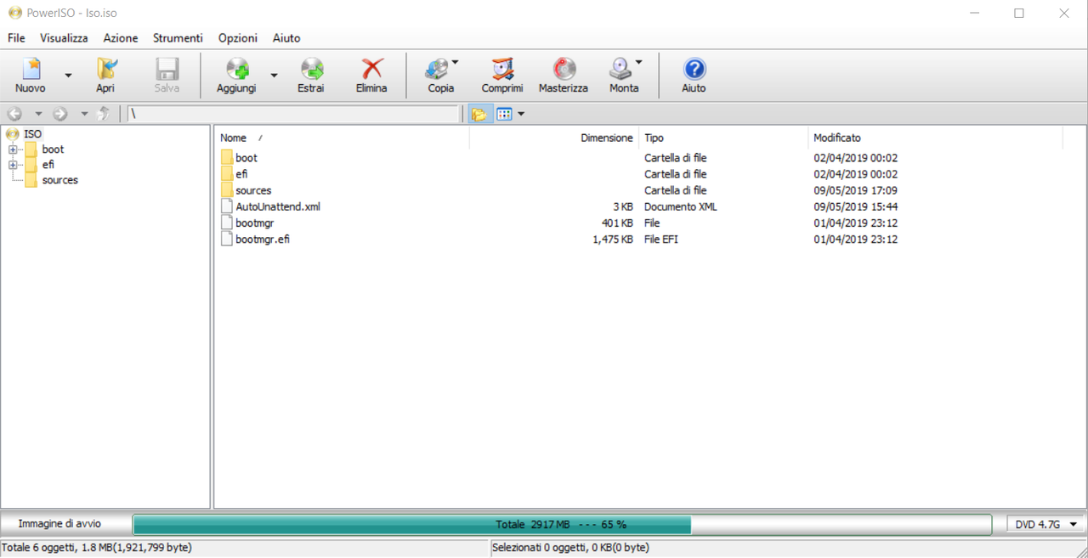The height and width of the screenshot is (558, 1088).
Task: Open the File menu
Action: pyautogui.click(x=16, y=38)
